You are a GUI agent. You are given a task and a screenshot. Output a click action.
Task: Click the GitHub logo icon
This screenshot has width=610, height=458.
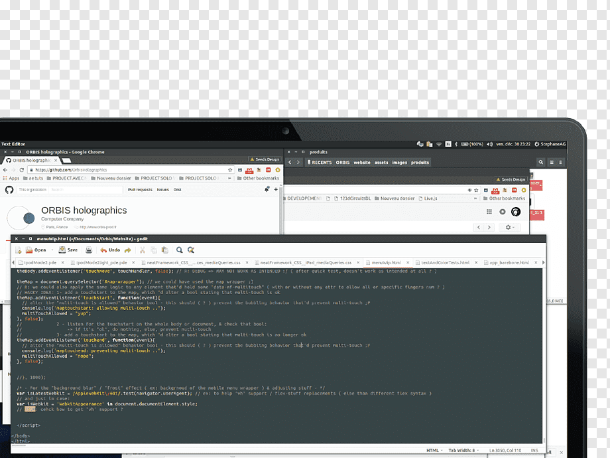[9, 190]
